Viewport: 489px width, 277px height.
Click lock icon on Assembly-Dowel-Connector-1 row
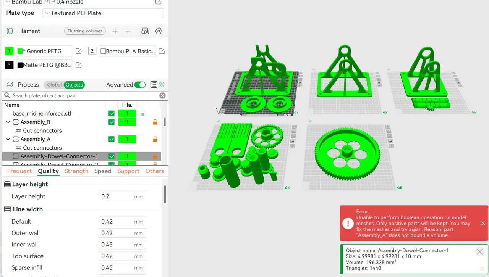point(155,156)
